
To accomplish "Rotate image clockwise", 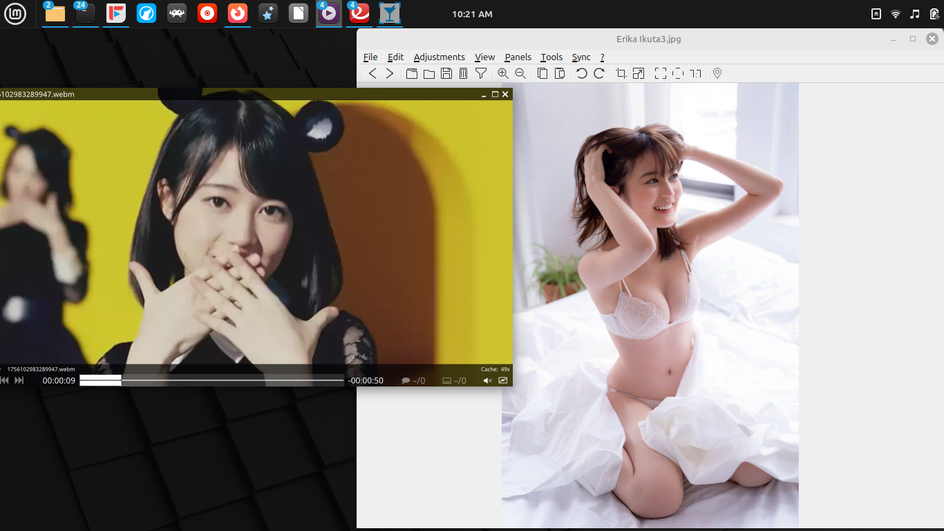I will 599,73.
